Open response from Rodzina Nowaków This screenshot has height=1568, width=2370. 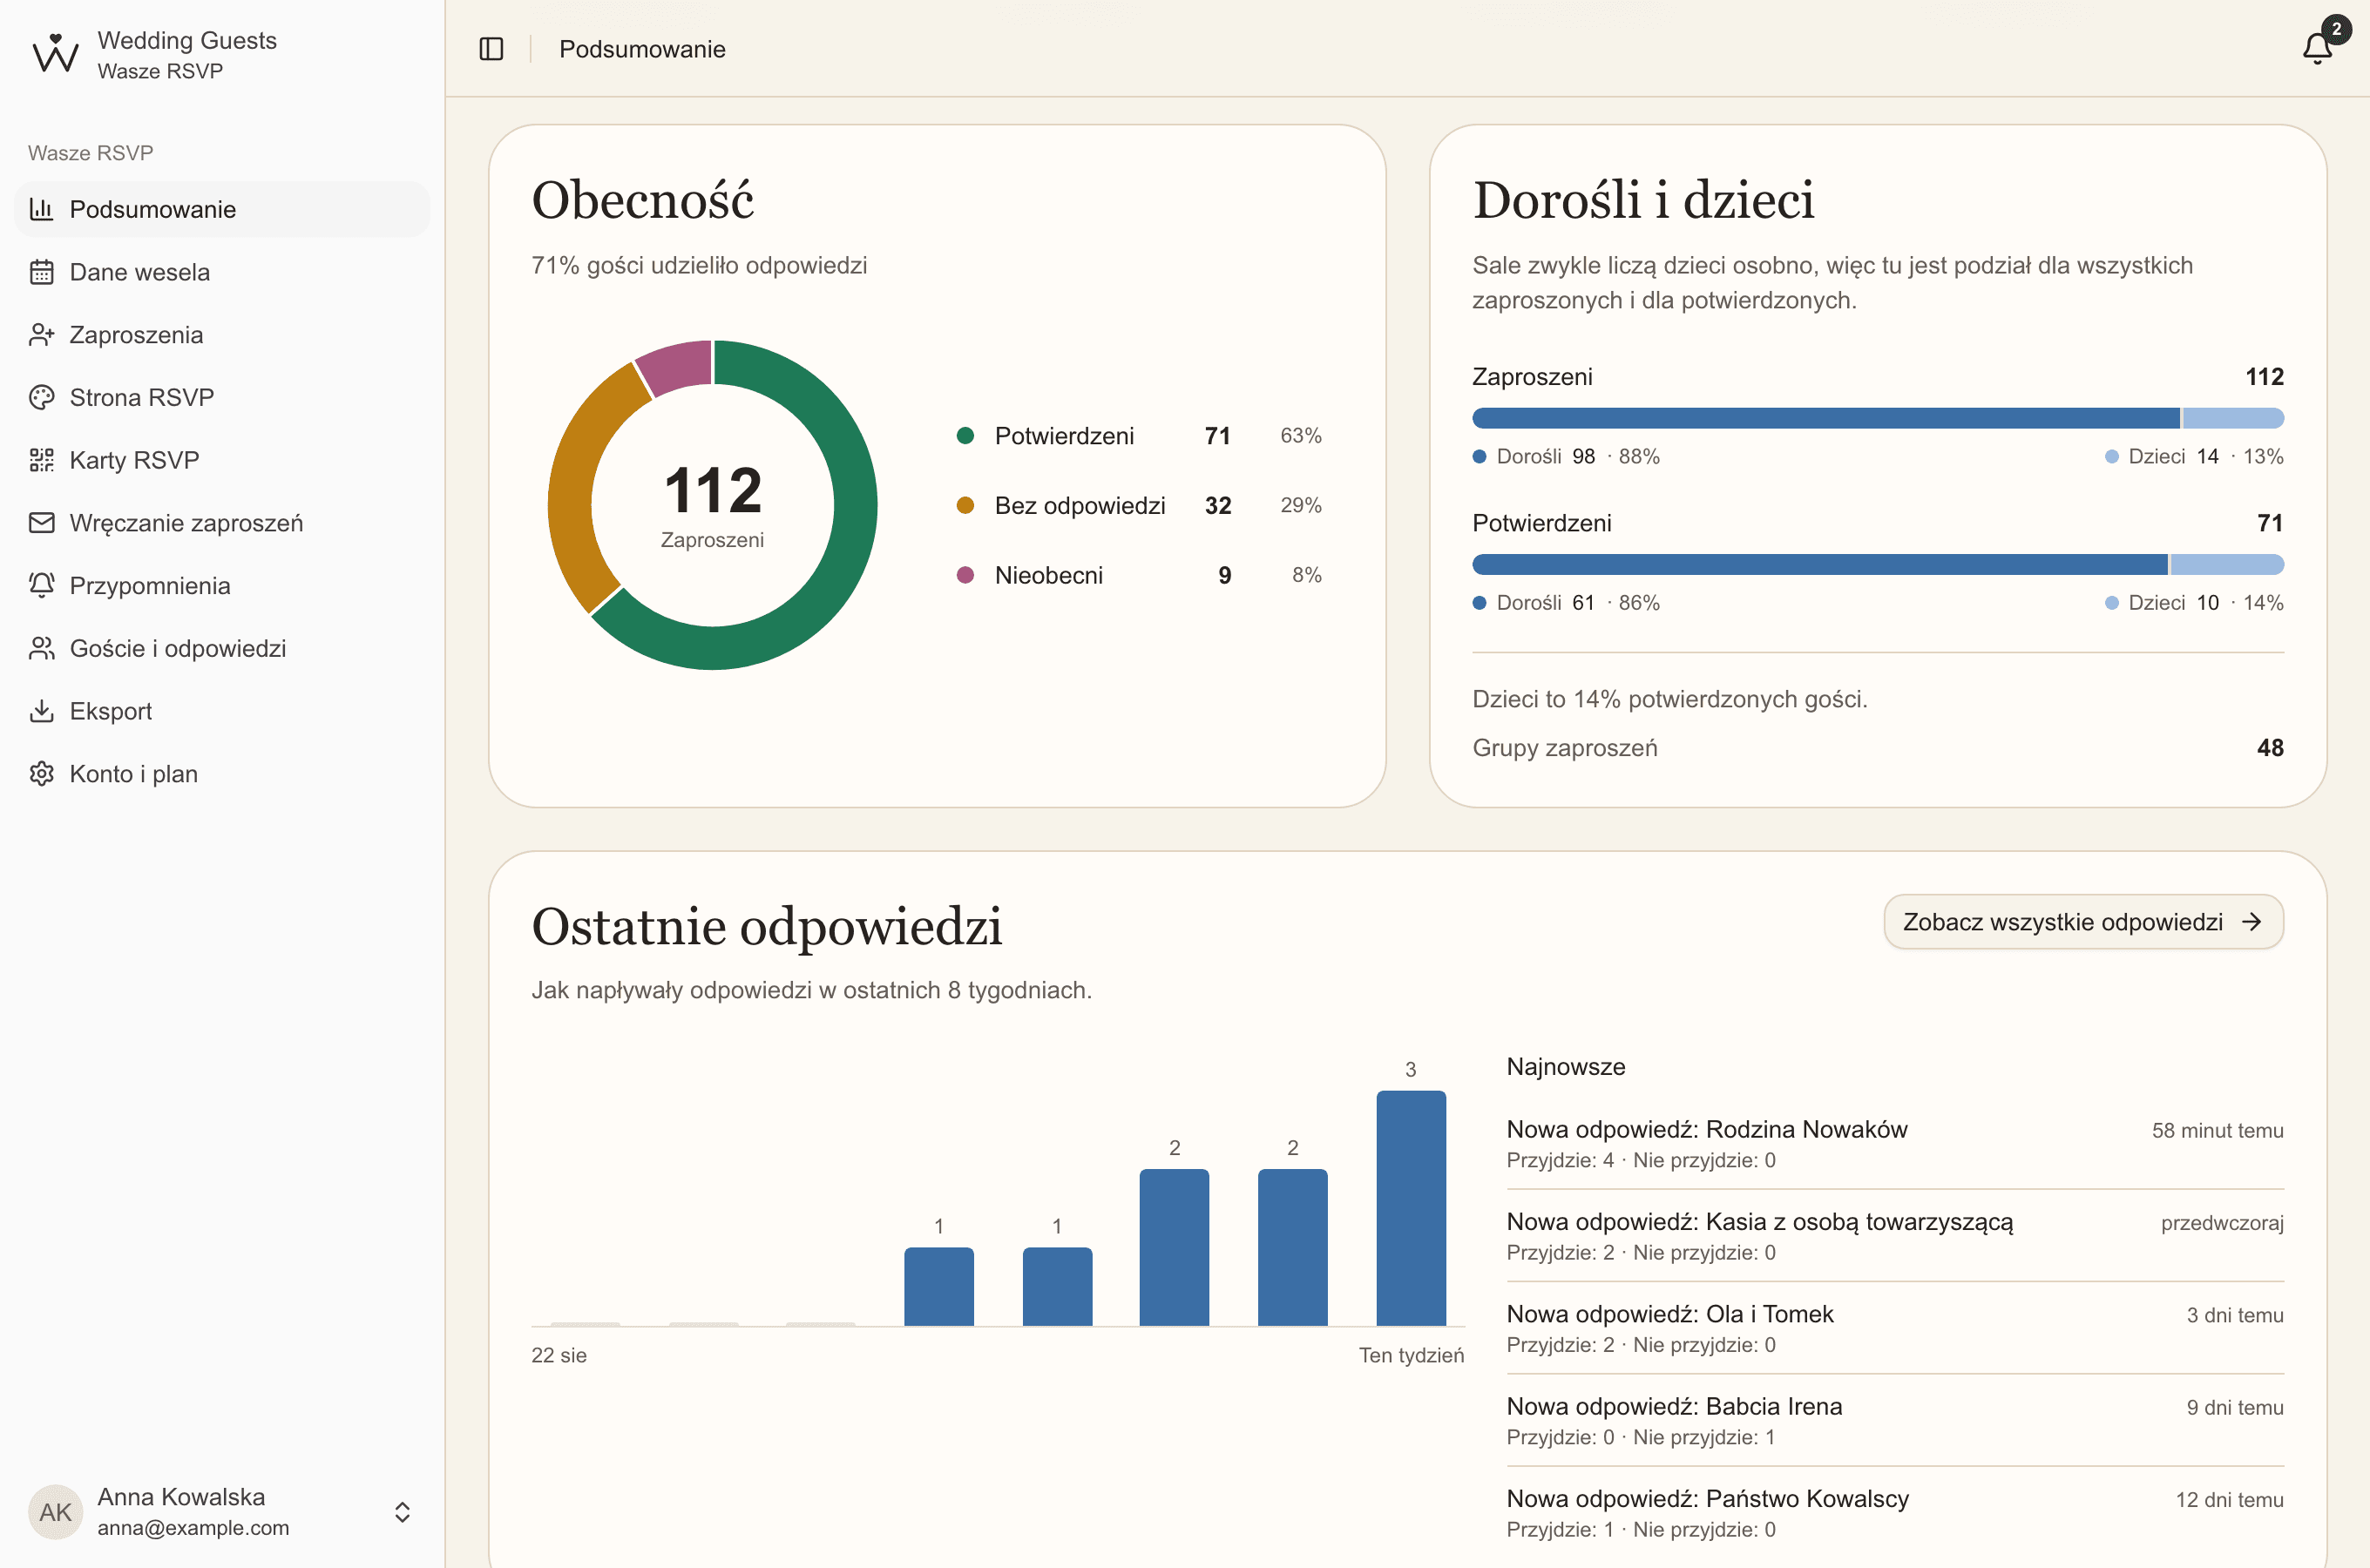[x=1895, y=1143]
